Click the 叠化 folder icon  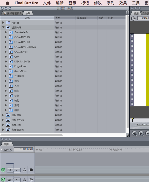tap(11, 96)
